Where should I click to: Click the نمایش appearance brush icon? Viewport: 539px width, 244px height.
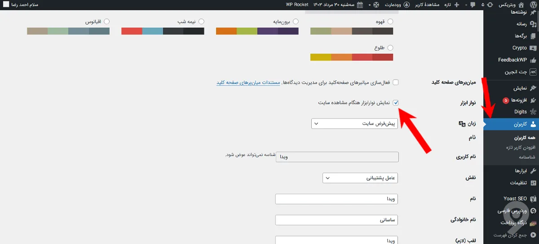[533, 88]
